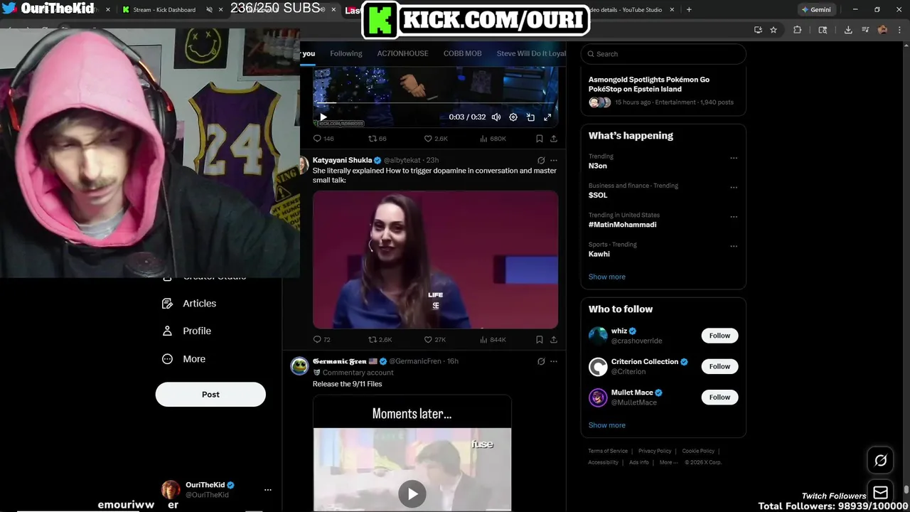Screen dimensions: 910x512
Task: Open the more options for the #MatinMohammadi trend
Action: click(734, 217)
